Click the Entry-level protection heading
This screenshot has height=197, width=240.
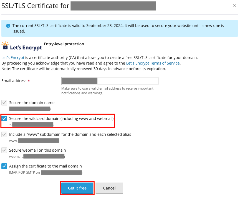point(64,44)
